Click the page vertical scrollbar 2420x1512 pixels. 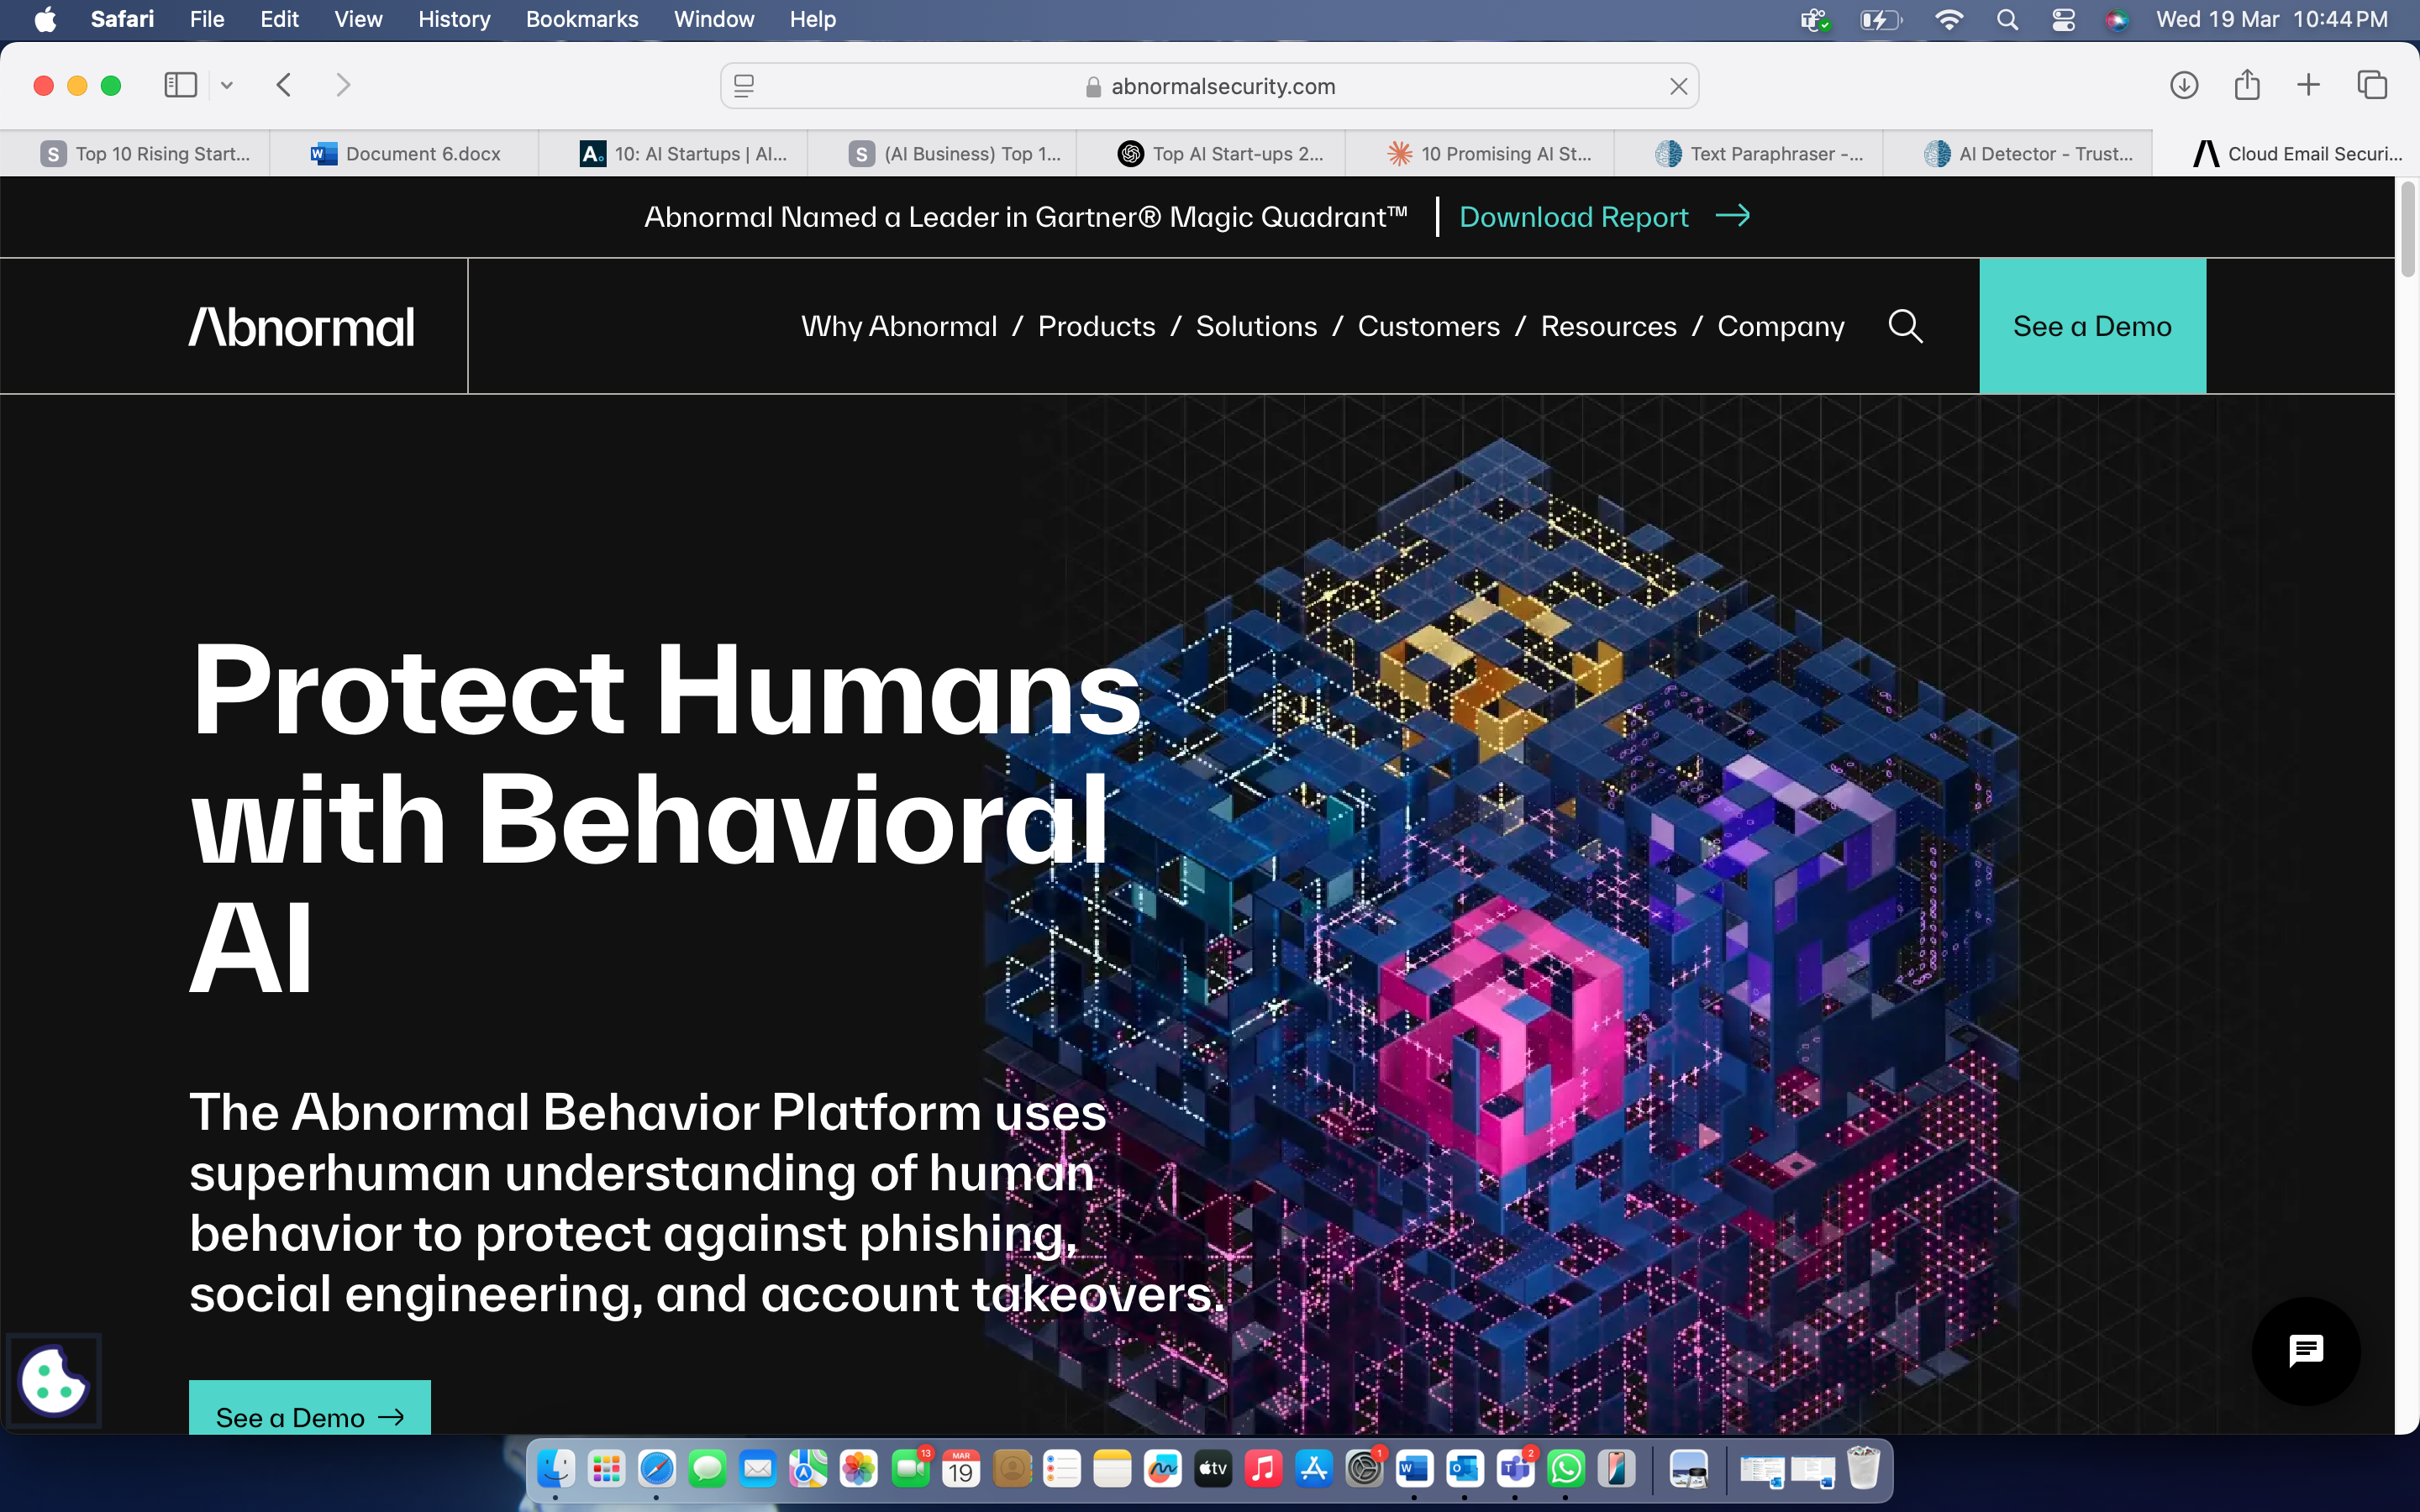pyautogui.click(x=2407, y=230)
